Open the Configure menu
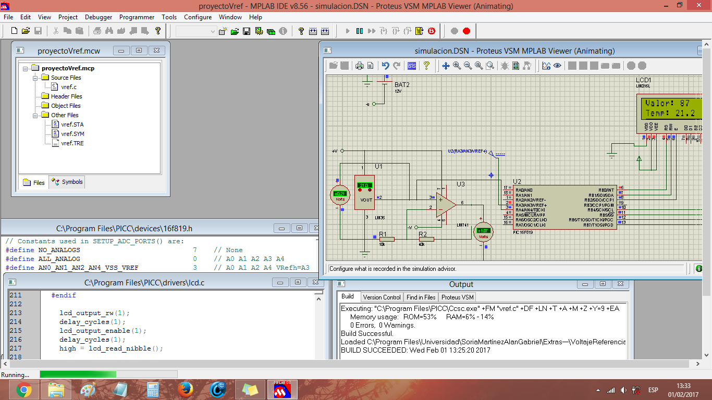712x400 pixels. [198, 17]
